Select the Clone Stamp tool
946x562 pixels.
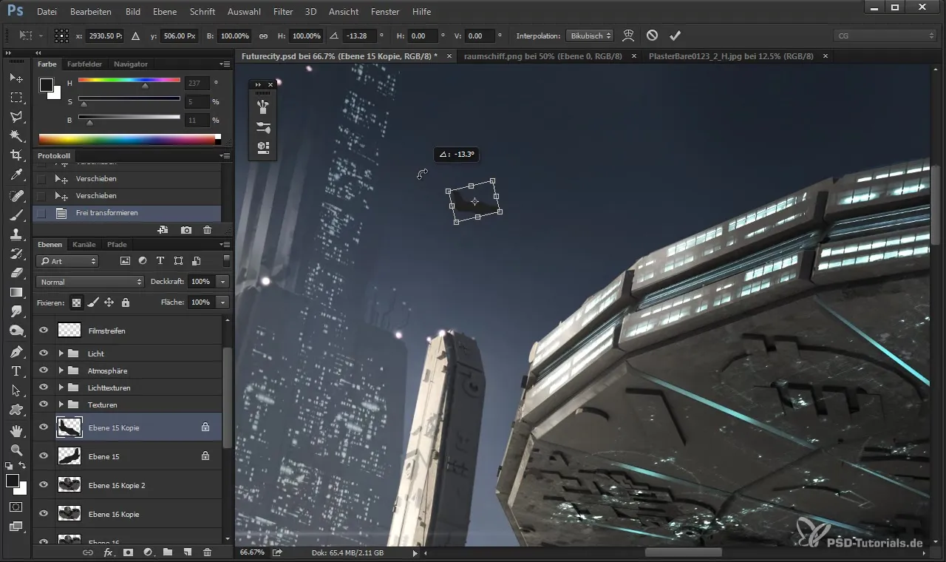[x=16, y=234]
